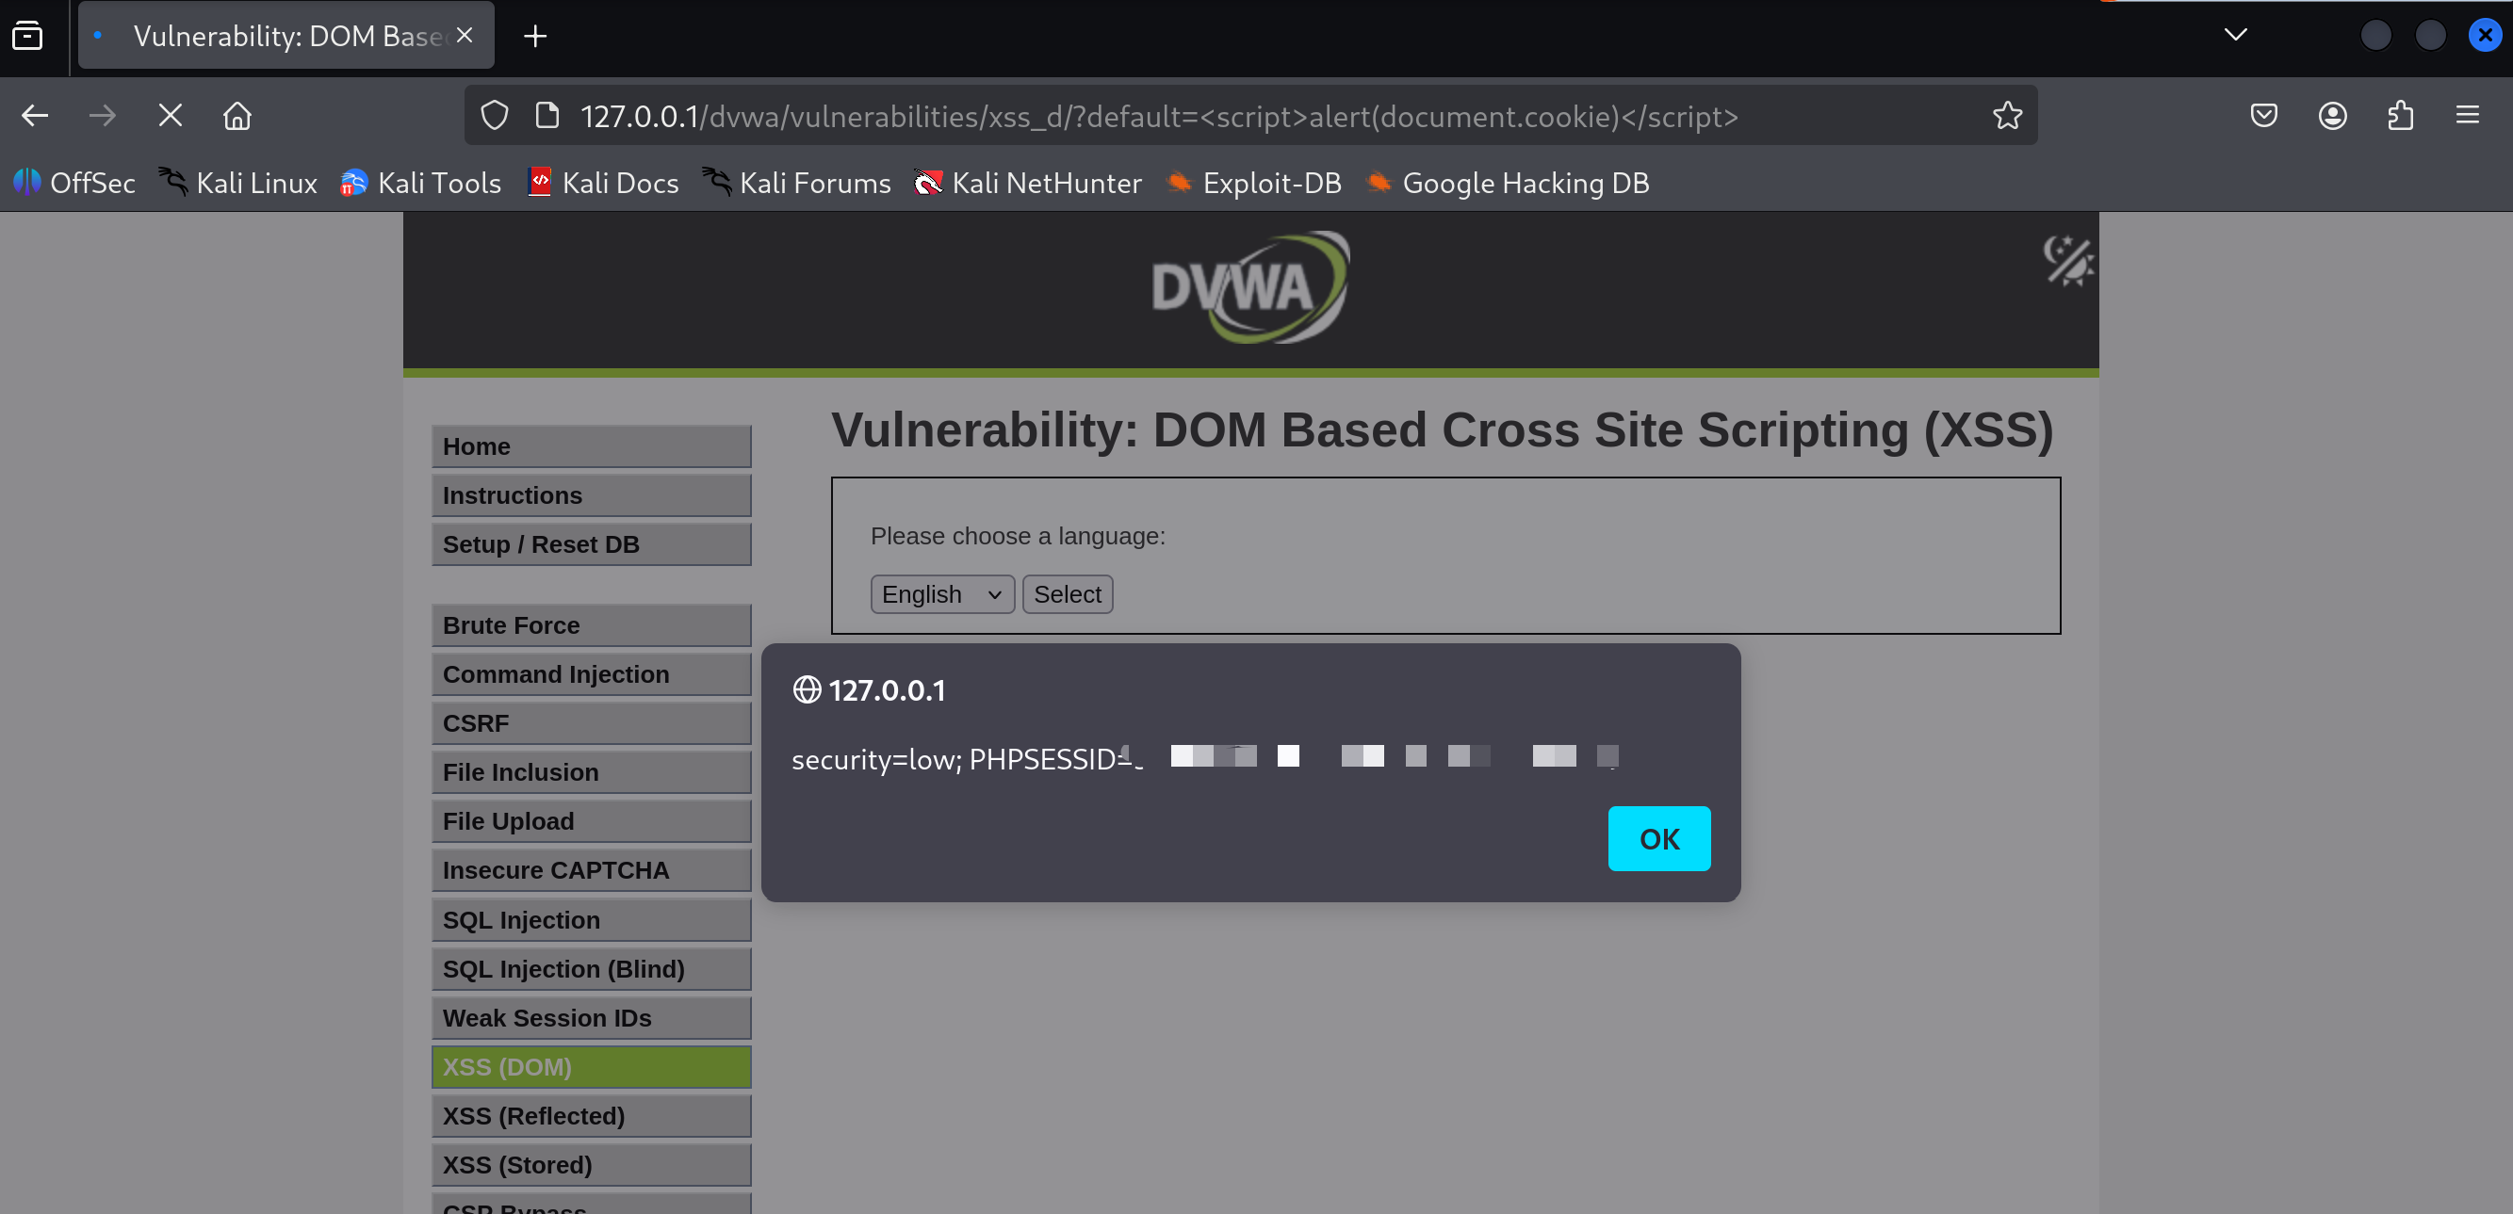Close the DOM Based XSS tab
2513x1214 pixels.
(x=465, y=35)
